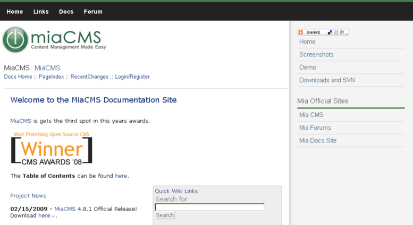Visit the Mia Forums link
The width and height of the screenshot is (413, 225).
coord(315,128)
